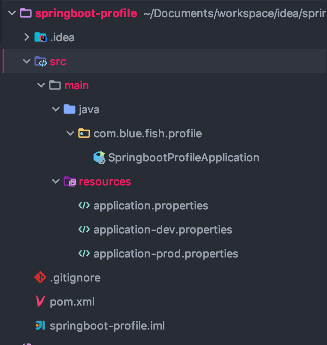327x345 pixels.
Task: Click the src source folder icon
Action: click(x=40, y=61)
